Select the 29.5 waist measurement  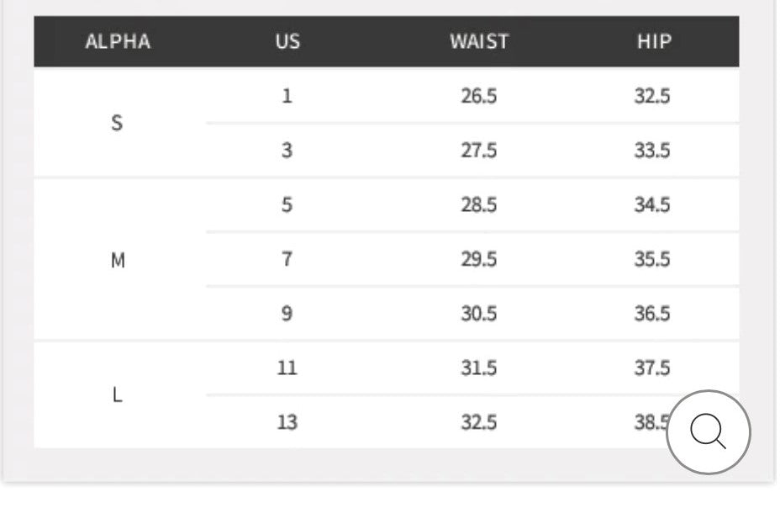tap(479, 259)
